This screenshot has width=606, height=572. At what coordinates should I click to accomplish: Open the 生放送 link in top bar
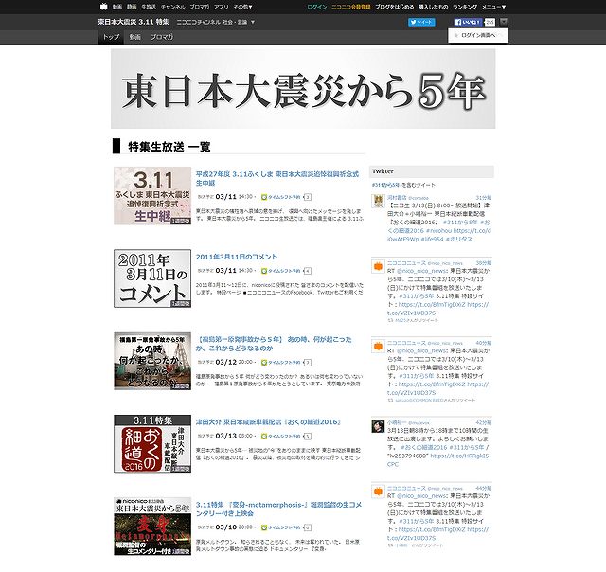[149, 7]
